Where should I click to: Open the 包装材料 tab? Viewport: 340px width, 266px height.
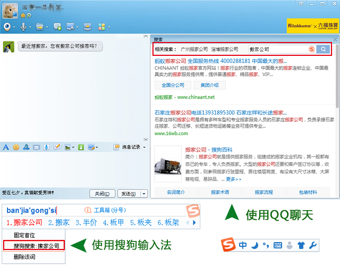(x=308, y=192)
